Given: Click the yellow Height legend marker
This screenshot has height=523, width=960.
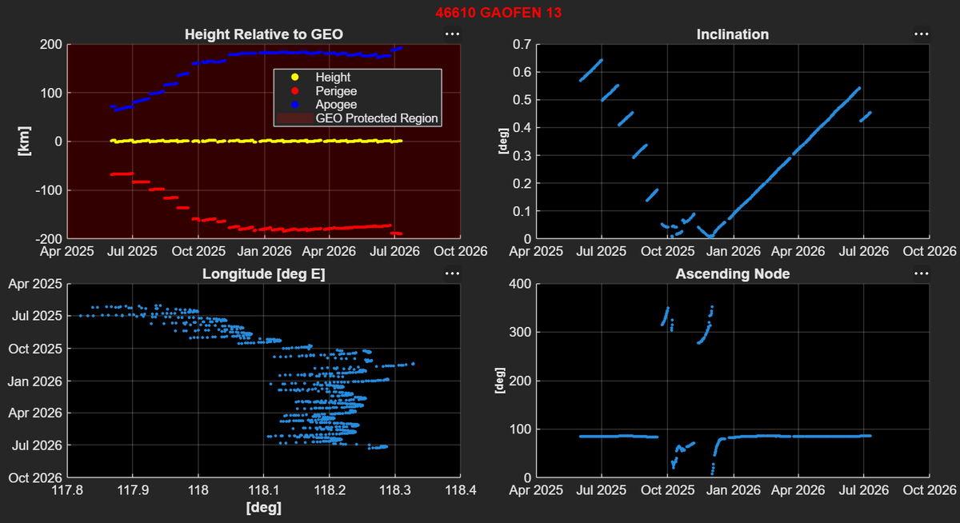Looking at the screenshot, I should tap(294, 78).
